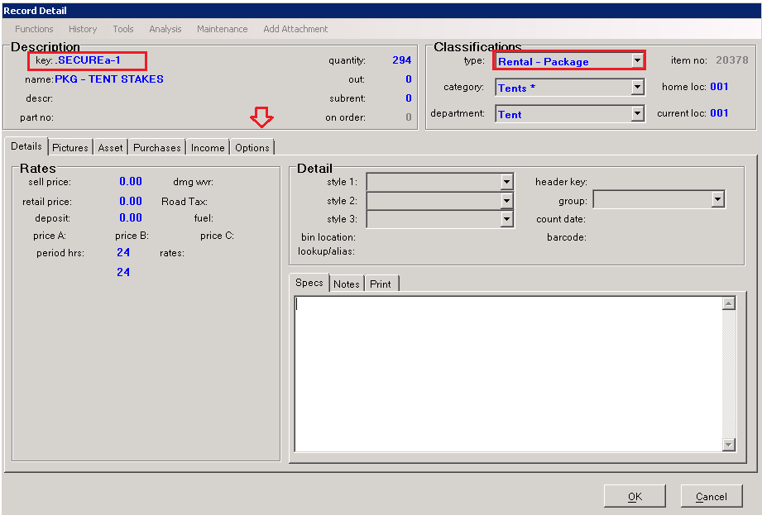Select the Income tab
The height and width of the screenshot is (520, 762).
click(x=208, y=148)
